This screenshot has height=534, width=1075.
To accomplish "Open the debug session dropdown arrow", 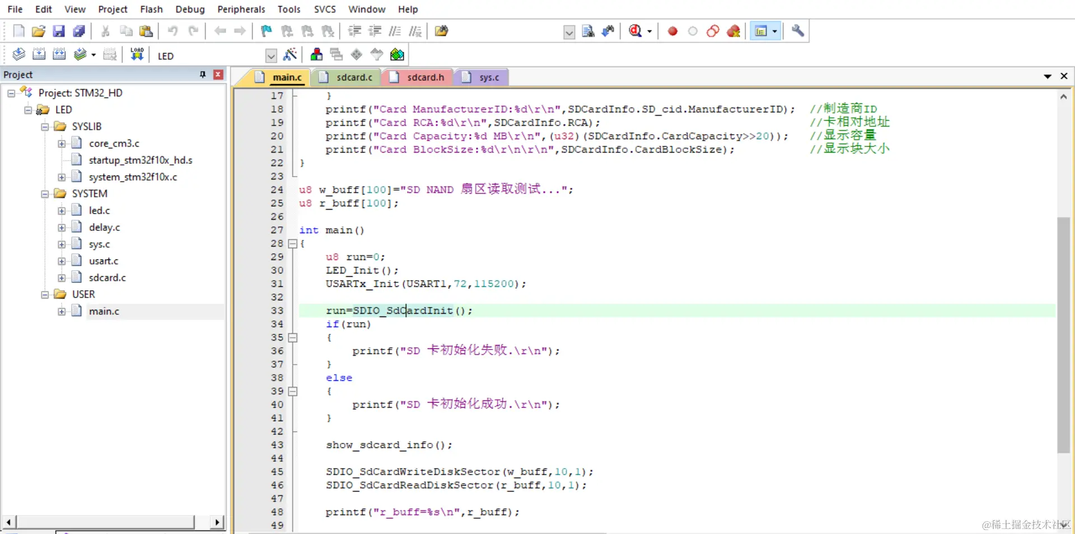I will point(649,32).
